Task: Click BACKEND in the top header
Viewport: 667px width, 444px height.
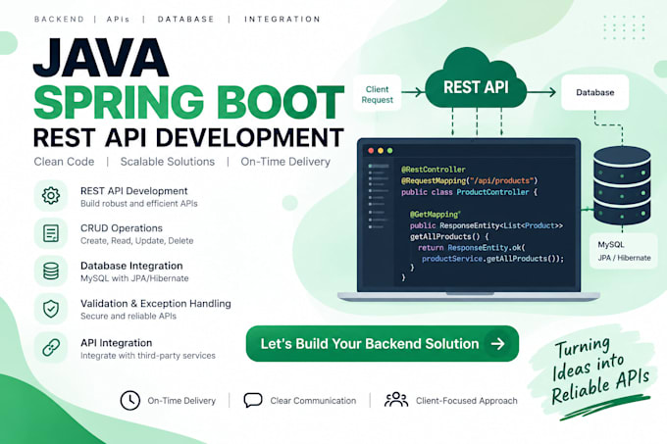Action: 59,20
